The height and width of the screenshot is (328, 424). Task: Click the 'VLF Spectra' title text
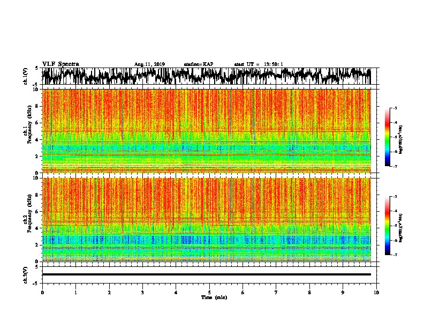click(x=60, y=64)
